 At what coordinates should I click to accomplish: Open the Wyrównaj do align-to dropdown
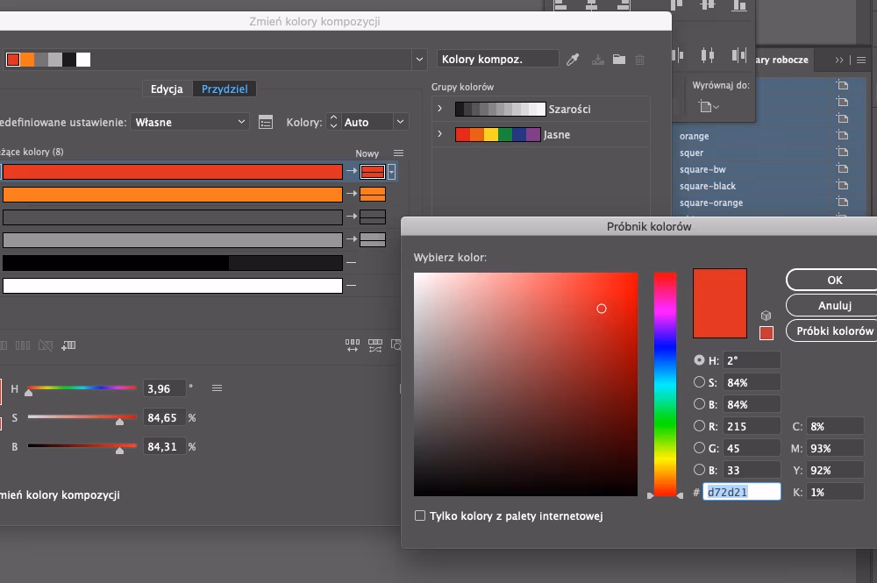[709, 107]
